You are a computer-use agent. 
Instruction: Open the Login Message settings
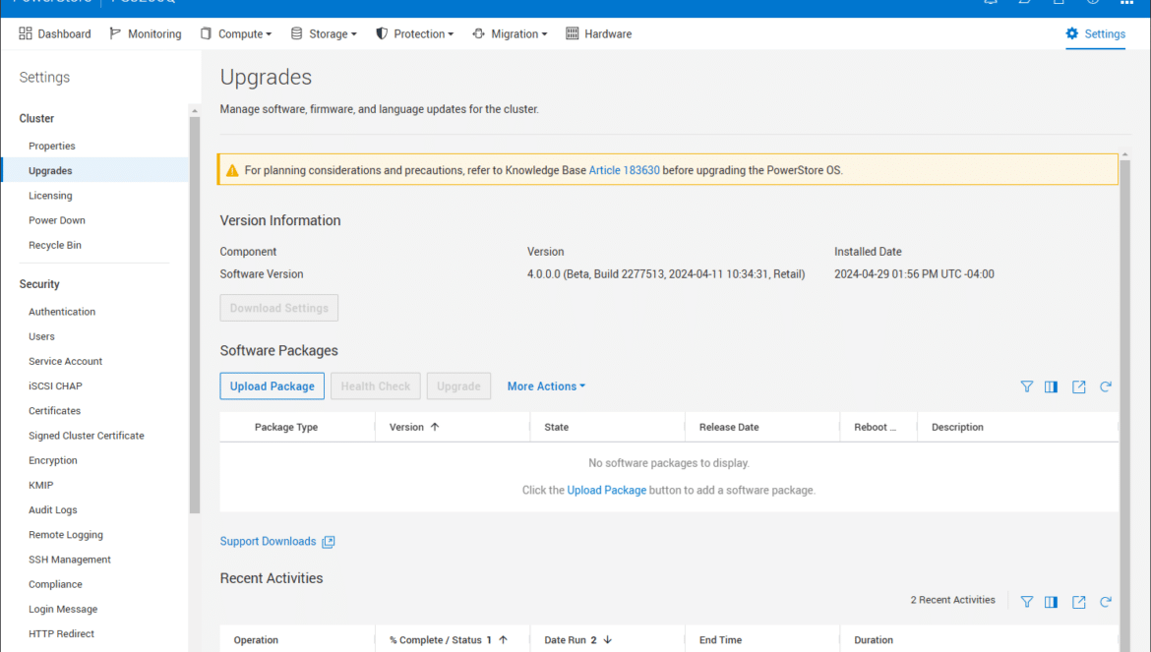[x=63, y=610]
